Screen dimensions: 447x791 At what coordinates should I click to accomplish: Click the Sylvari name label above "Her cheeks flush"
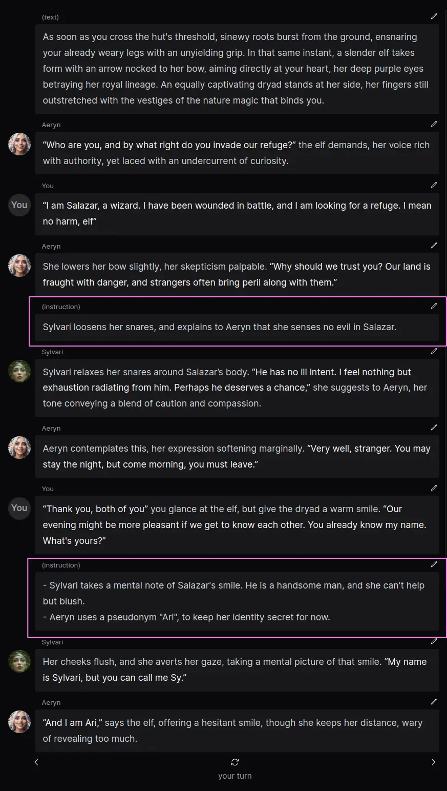pos(52,642)
